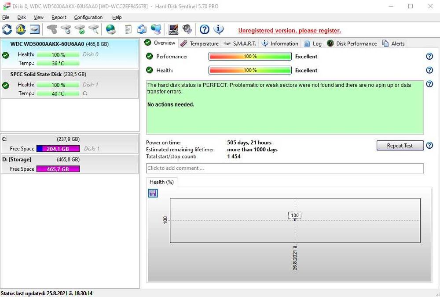Open the Help menu
This screenshot has width=440, height=297.
117,18
